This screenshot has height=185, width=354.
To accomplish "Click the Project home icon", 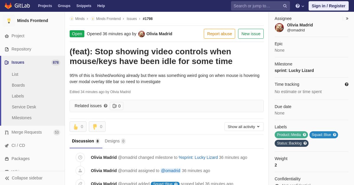I will click(7, 36).
